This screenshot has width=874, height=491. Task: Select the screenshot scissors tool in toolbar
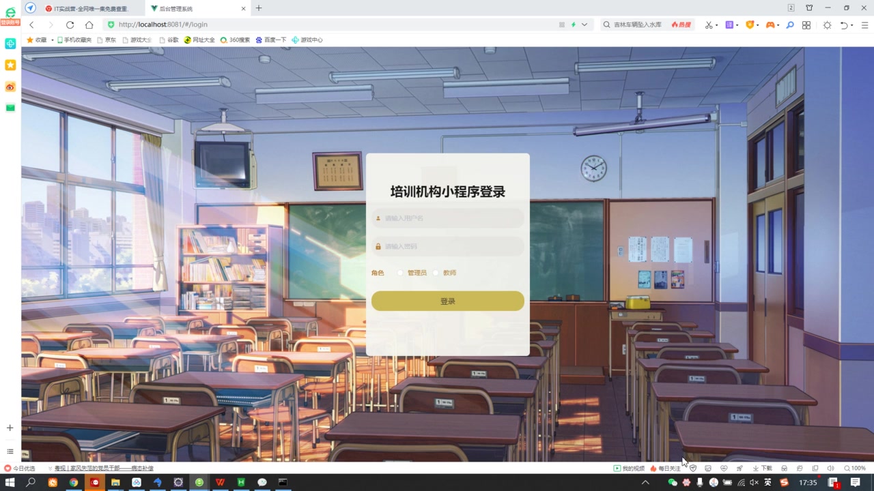pos(709,25)
